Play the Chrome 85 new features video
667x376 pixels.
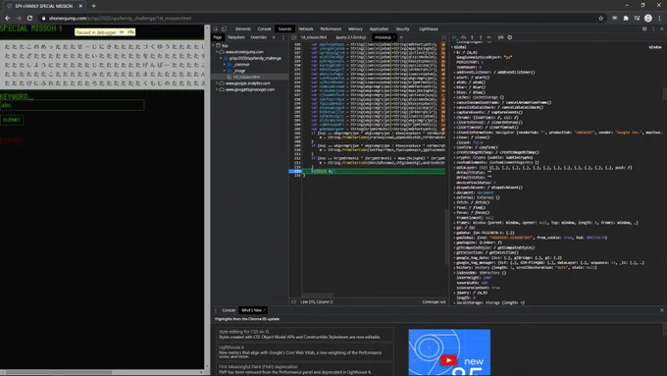[x=448, y=360]
